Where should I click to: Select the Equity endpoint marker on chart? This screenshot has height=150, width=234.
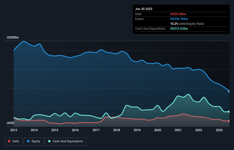coord(229,91)
